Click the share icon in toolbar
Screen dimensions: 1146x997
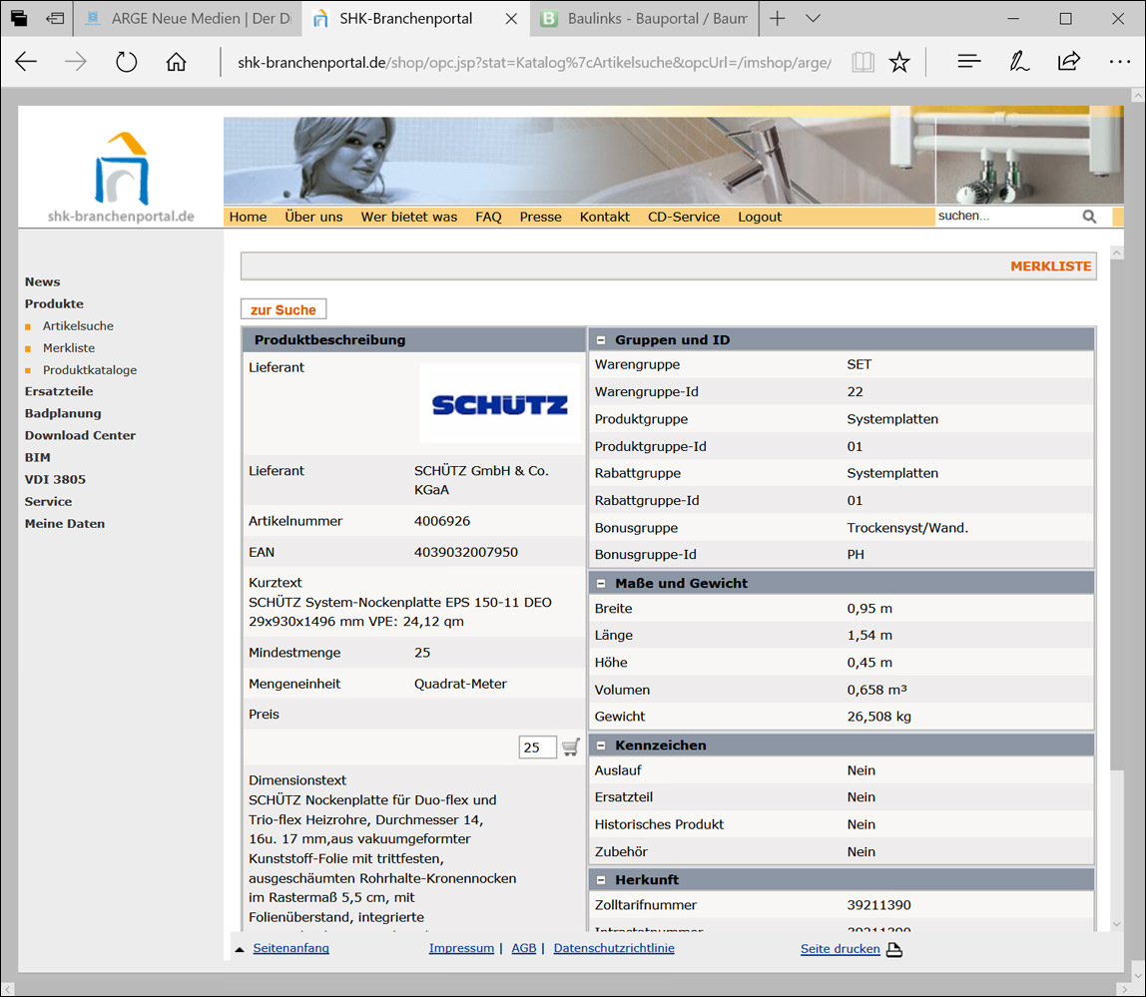point(1068,62)
